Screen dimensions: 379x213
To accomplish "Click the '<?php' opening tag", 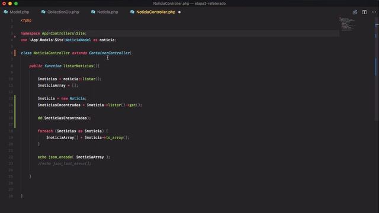I will 26,21.
